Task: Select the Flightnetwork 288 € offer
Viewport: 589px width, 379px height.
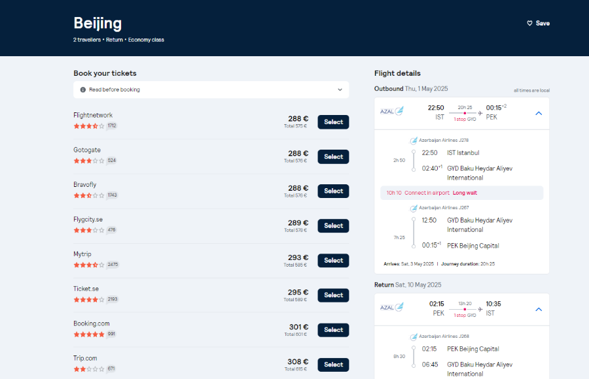Action: pyautogui.click(x=333, y=122)
